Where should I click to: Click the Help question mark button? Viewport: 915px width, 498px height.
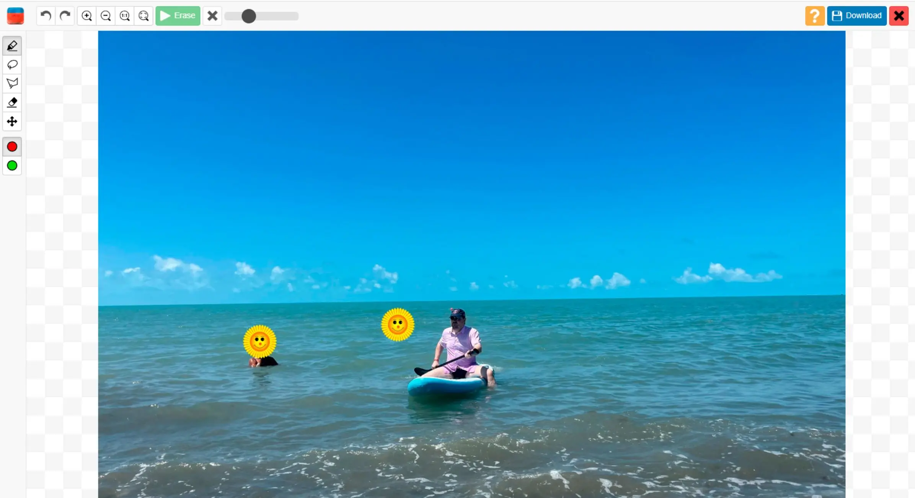tap(816, 15)
